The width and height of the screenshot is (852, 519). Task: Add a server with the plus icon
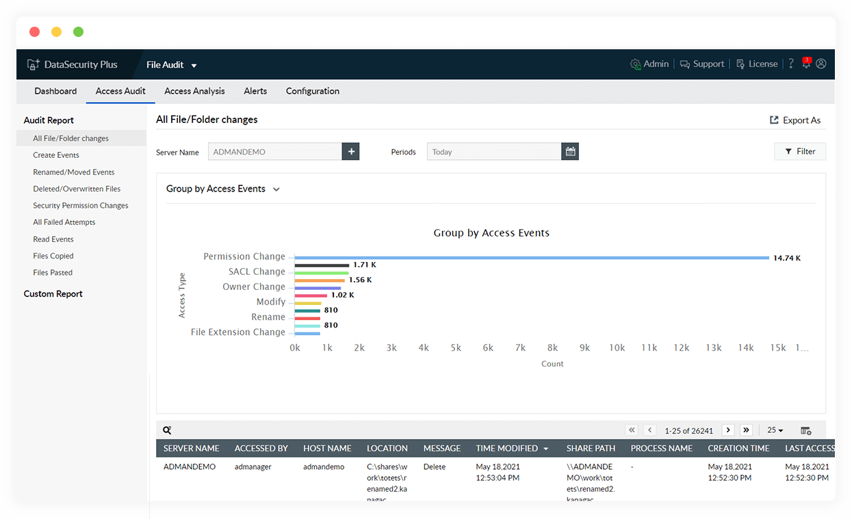click(x=350, y=151)
